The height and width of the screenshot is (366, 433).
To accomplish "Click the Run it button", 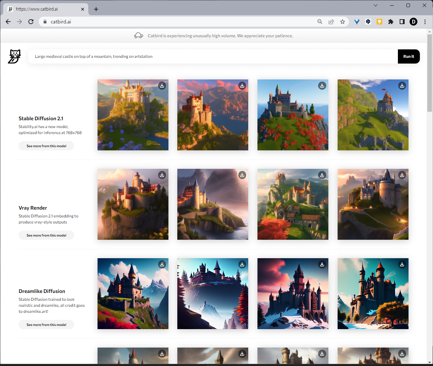I will coord(409,56).
